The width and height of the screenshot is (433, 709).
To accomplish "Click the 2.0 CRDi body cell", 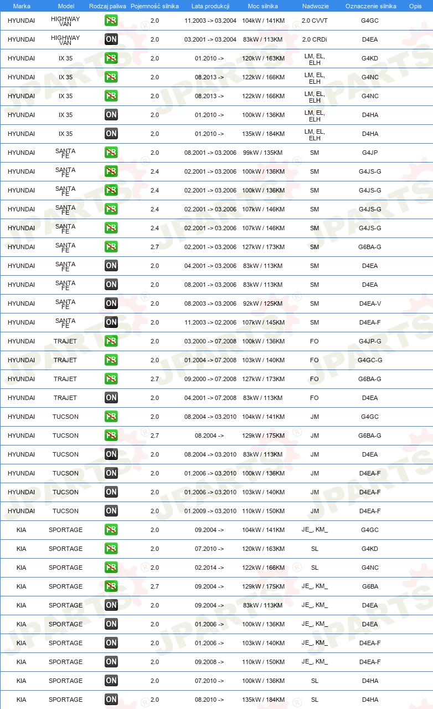I will coord(315,39).
